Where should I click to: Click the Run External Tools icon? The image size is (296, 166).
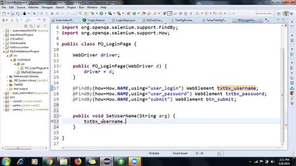click(x=119, y=13)
